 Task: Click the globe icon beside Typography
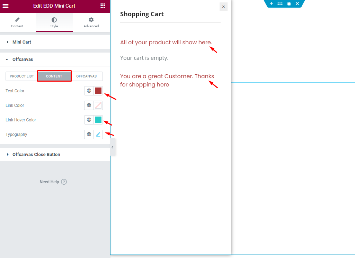pos(89,134)
